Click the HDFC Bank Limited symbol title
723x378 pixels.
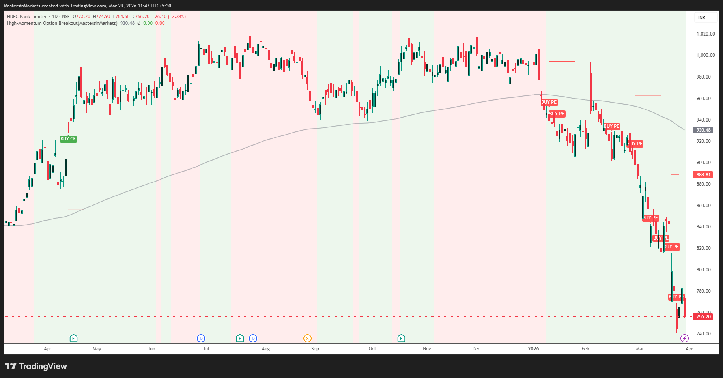(27, 17)
